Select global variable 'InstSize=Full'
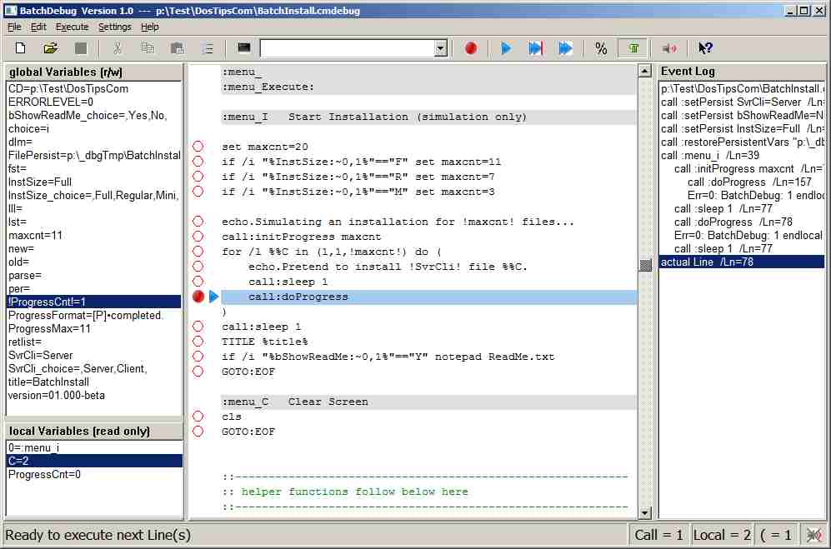 pyautogui.click(x=94, y=182)
